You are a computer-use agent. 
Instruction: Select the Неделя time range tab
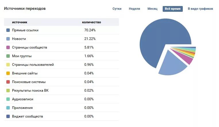click(135, 9)
